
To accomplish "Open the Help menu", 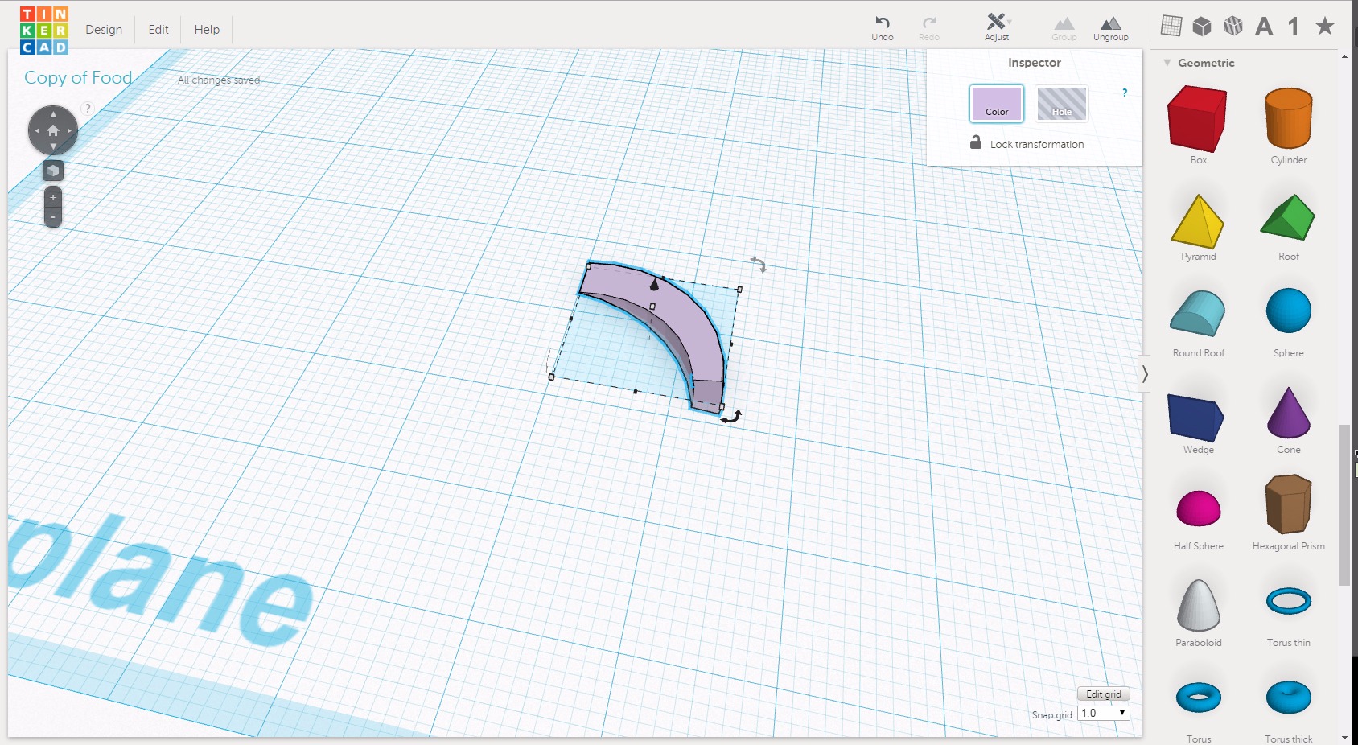I will coord(207,30).
